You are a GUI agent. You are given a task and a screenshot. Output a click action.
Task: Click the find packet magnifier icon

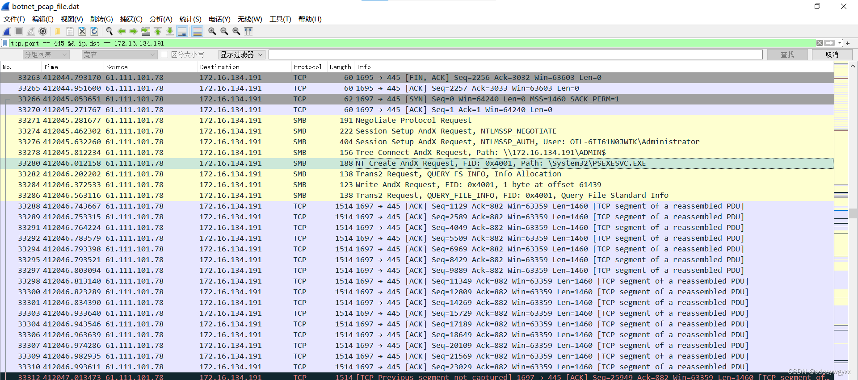pos(109,31)
